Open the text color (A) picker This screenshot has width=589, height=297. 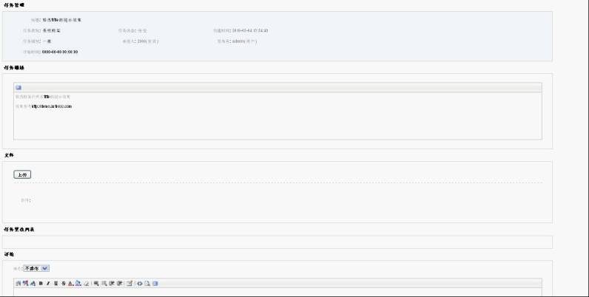point(70,284)
